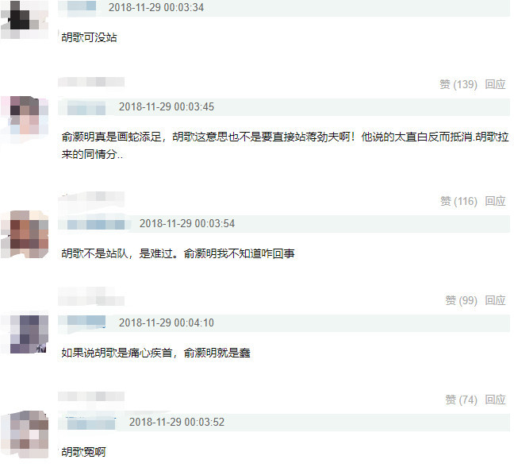This screenshot has width=514, height=475.
Task: Click the comment text 胡歌可没站
Action: [89, 37]
